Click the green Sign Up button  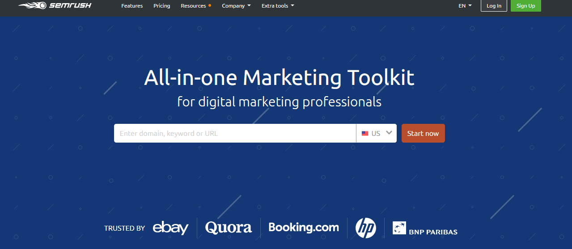click(525, 6)
